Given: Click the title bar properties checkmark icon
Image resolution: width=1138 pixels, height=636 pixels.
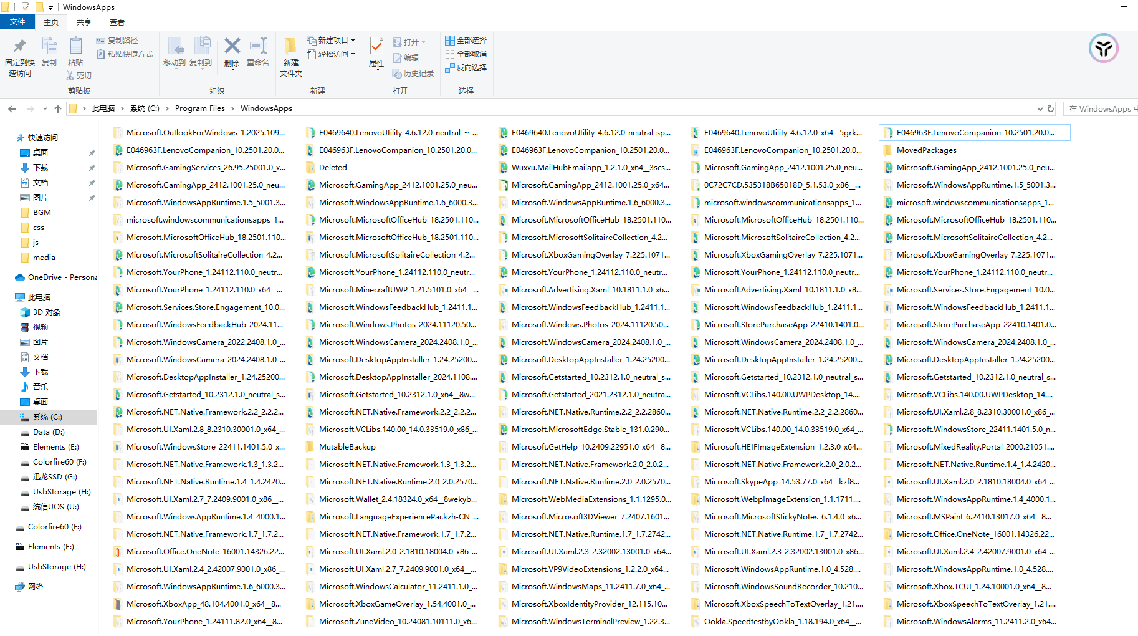Looking at the screenshot, I should coord(26,7).
